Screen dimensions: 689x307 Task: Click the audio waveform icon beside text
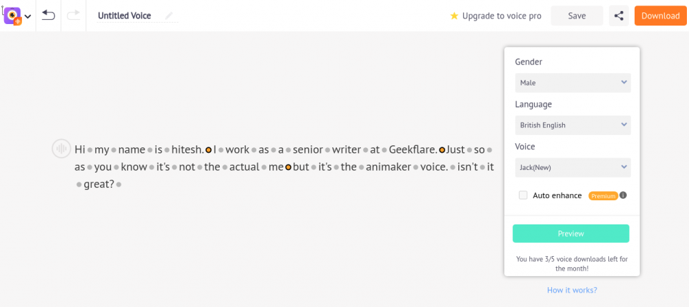tap(61, 149)
